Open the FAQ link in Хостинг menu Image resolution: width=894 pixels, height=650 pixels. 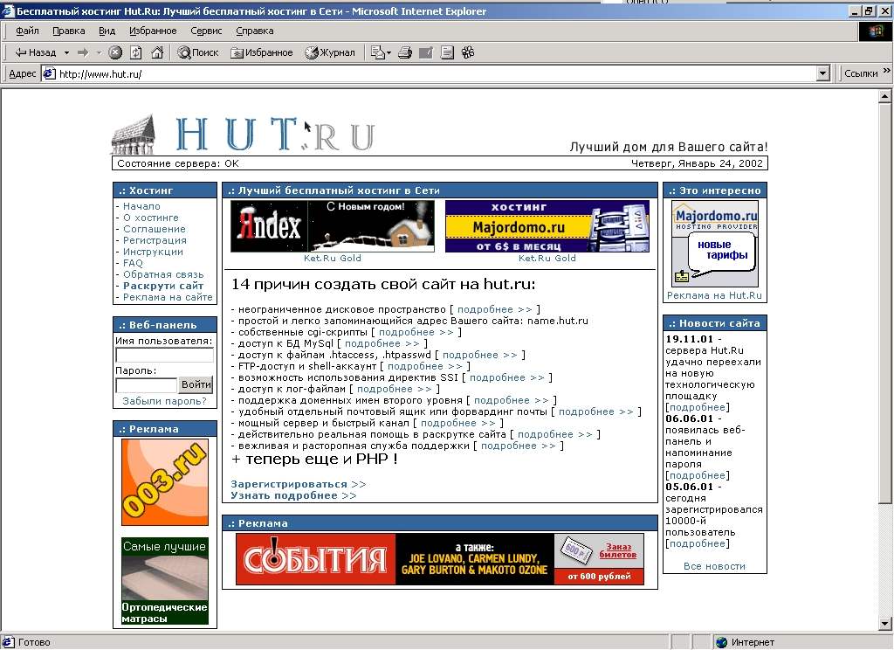pyautogui.click(x=133, y=263)
